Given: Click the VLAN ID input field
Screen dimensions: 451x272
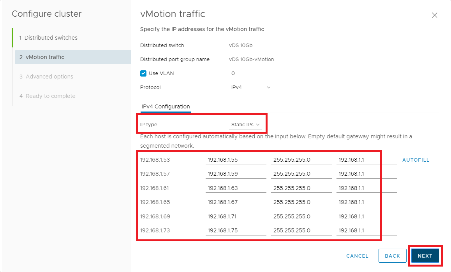Looking at the screenshot, I should [243, 73].
